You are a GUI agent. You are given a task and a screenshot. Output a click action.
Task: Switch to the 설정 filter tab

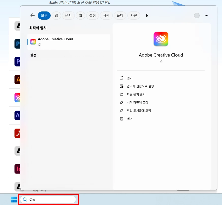click(x=93, y=16)
